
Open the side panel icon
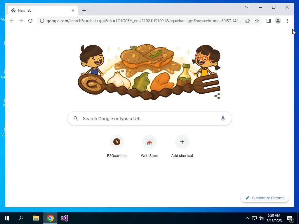[269, 21]
